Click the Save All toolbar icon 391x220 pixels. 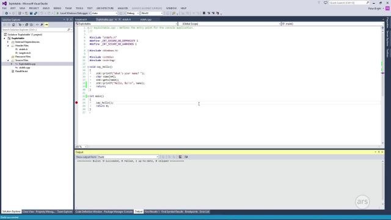[35, 13]
